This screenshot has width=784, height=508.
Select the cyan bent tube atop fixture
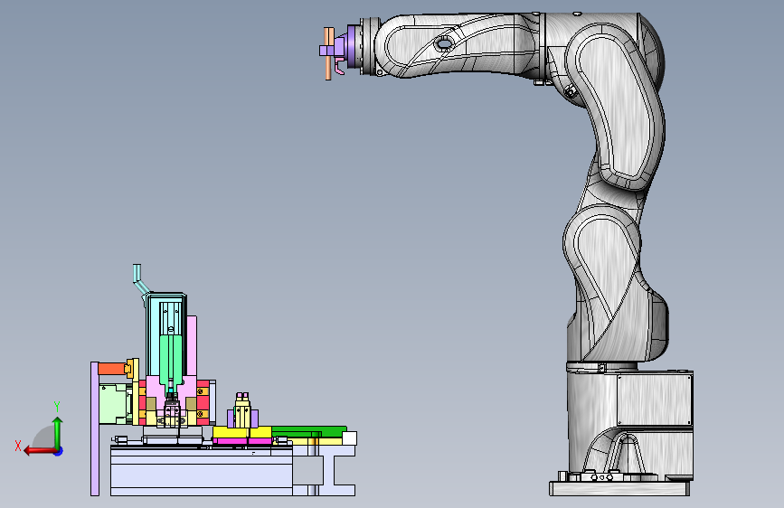(140, 279)
